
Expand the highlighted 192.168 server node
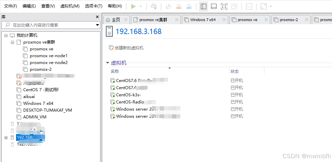[6, 137]
